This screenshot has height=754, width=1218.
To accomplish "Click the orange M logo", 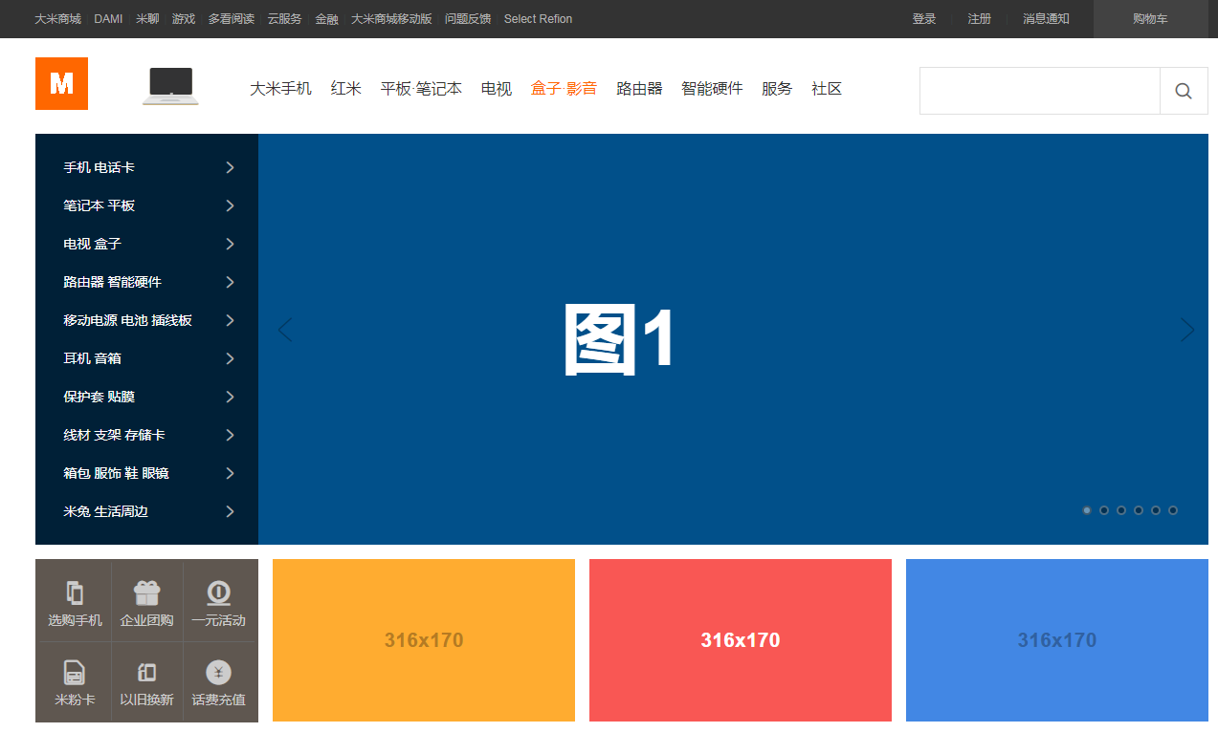I will (61, 84).
